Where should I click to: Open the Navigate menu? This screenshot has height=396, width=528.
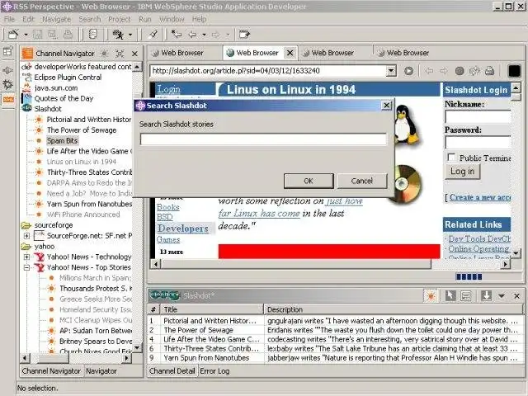tap(57, 19)
